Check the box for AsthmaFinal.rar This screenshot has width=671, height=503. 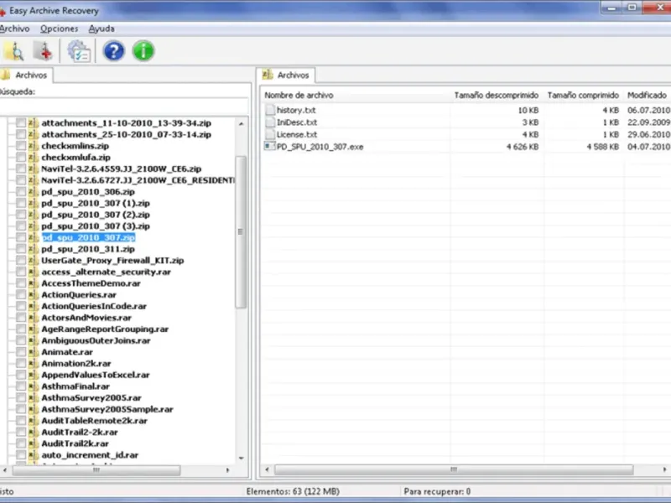coord(21,386)
